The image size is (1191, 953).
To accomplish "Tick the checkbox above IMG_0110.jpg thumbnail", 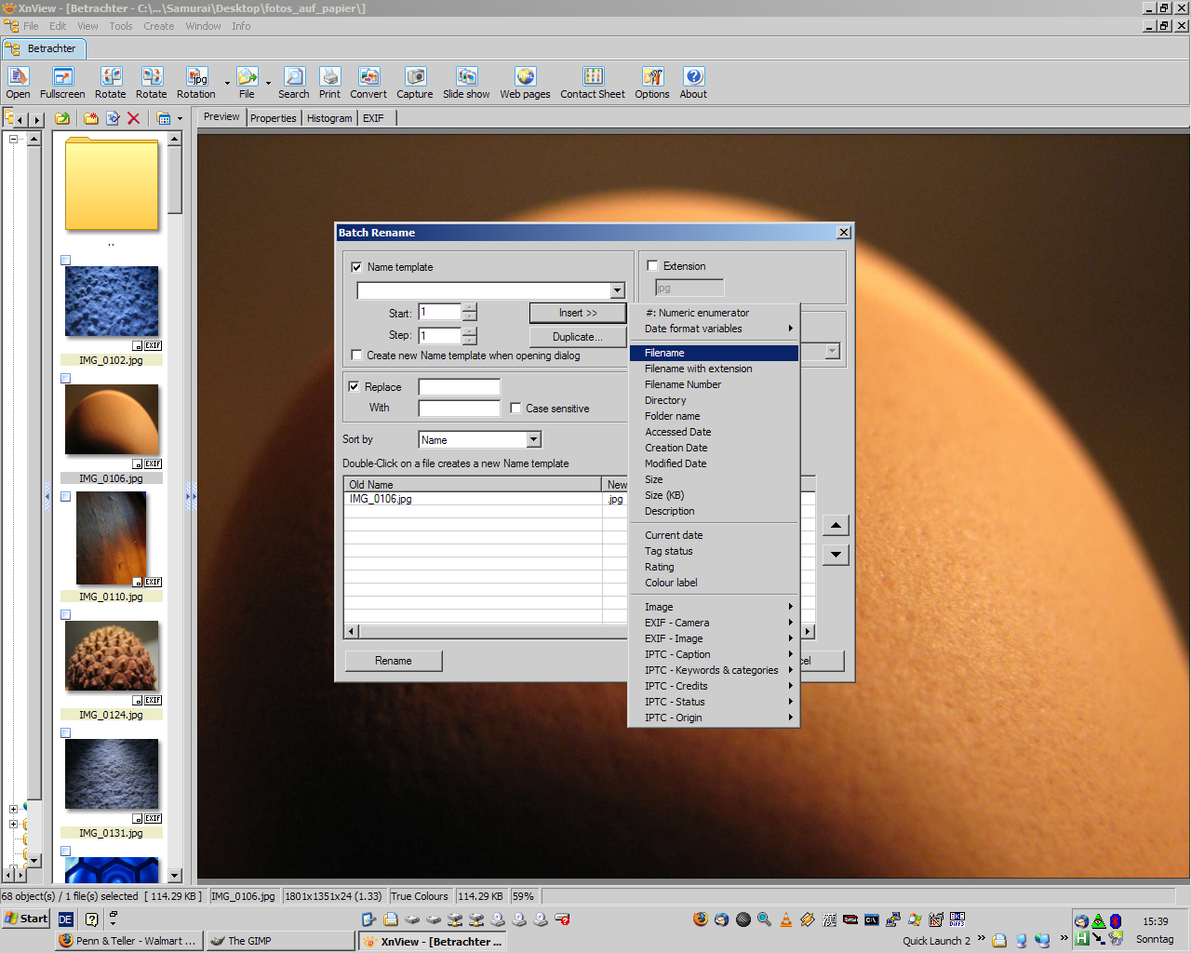I will click(66, 497).
